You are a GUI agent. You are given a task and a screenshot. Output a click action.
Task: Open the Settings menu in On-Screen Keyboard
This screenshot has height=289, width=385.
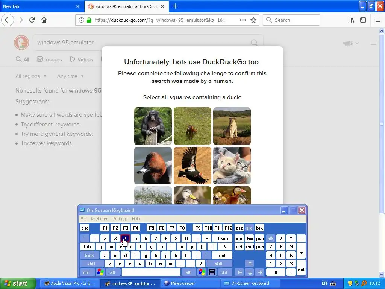tap(120, 219)
